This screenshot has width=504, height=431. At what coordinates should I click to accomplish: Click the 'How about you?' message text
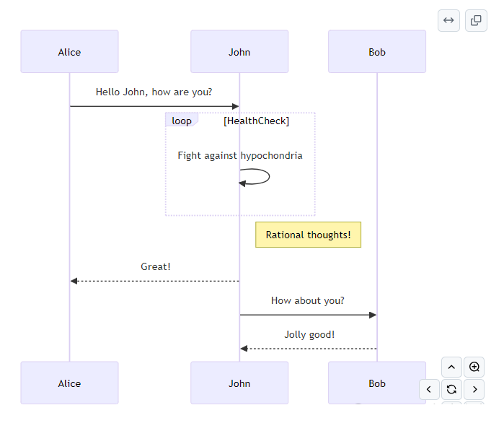(x=308, y=300)
